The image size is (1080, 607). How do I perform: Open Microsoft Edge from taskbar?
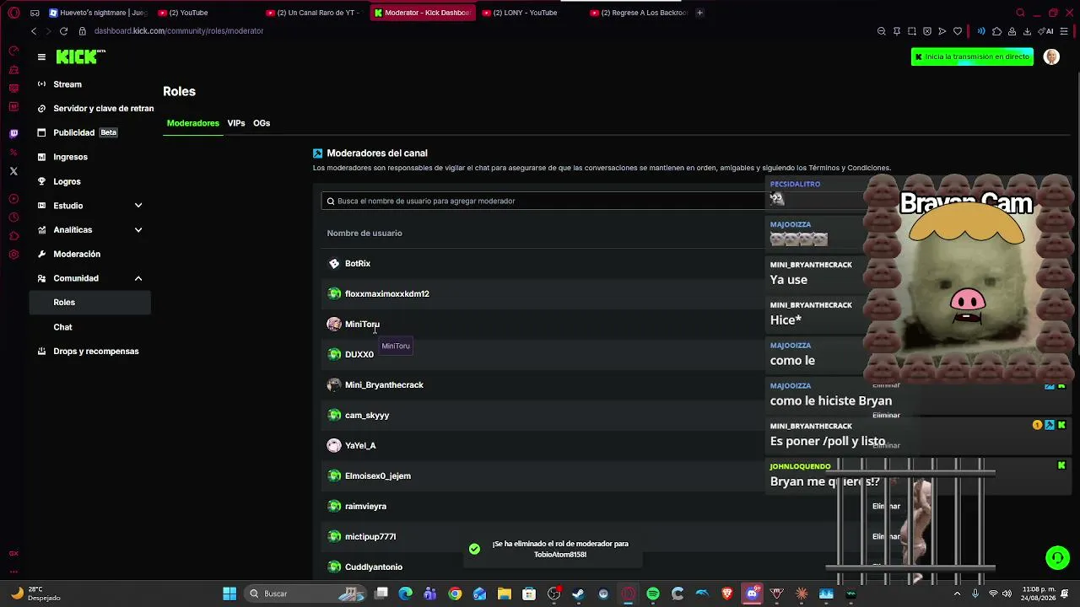[x=406, y=594]
